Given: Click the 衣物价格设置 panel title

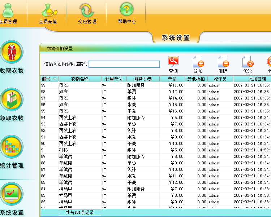Looking at the screenshot, I should 60,49.
